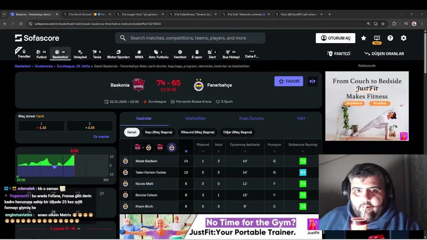Open the Sofascore home logo
This screenshot has width=427, height=240.
pyautogui.click(x=37, y=38)
